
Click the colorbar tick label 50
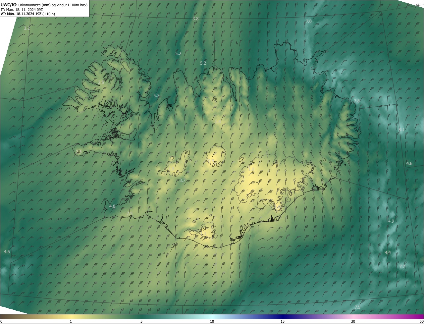(421, 321)
